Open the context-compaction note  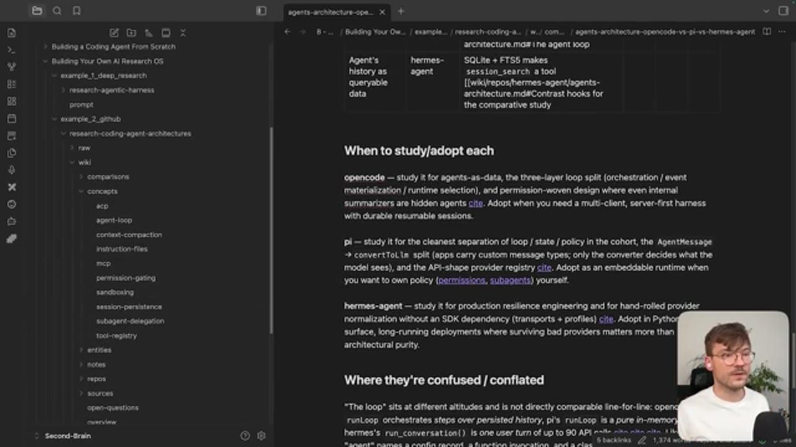129,235
